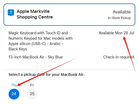This screenshot has height=104, width=139.
Task: Click the Numeric Keypad for Mac models line
Action: tap(41, 38)
